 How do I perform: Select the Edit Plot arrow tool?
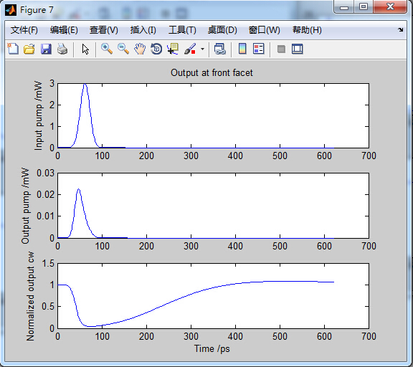click(85, 49)
